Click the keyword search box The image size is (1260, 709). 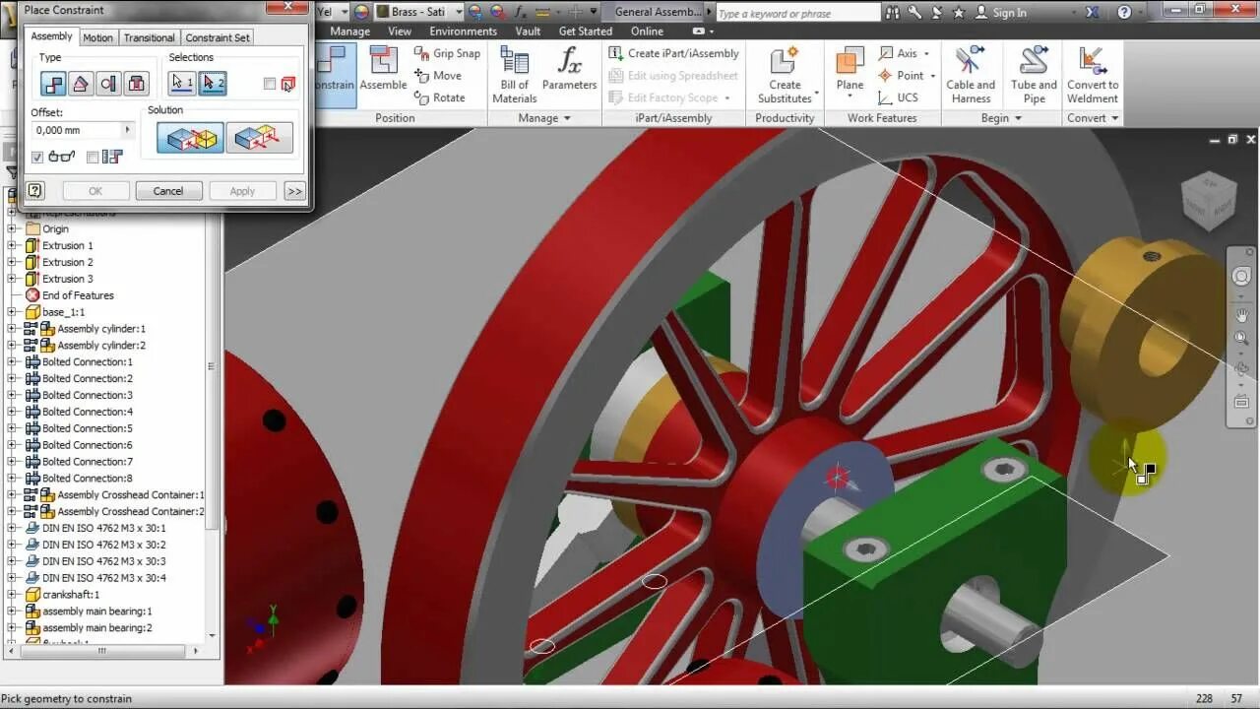point(797,13)
